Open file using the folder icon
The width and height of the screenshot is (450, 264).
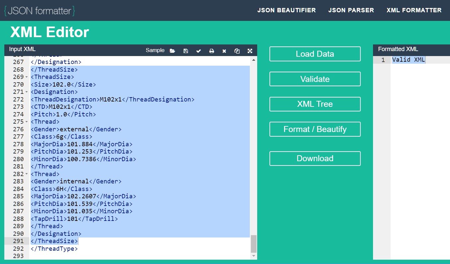pos(172,51)
